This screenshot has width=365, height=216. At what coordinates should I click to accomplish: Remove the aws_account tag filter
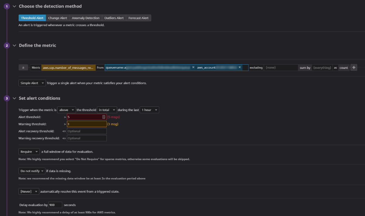240,67
